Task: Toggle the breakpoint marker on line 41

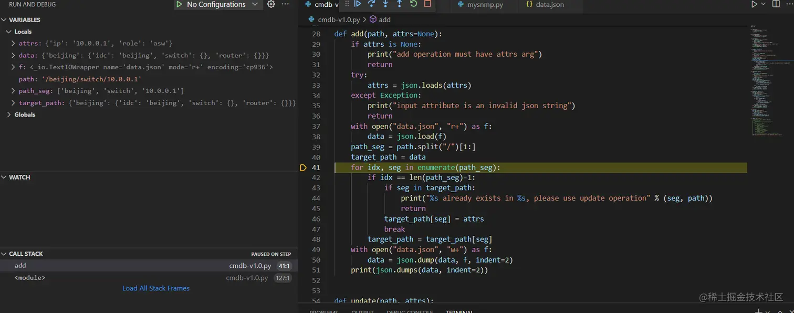Action: (x=303, y=168)
